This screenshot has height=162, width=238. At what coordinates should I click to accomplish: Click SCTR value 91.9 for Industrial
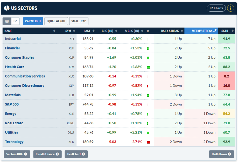[227, 39]
